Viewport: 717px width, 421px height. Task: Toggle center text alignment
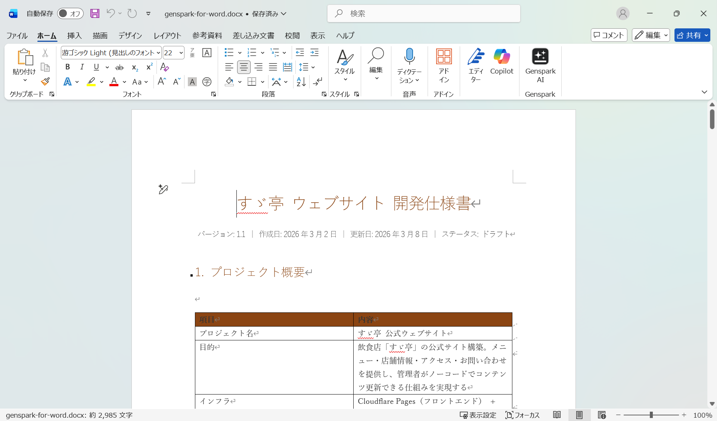point(243,67)
